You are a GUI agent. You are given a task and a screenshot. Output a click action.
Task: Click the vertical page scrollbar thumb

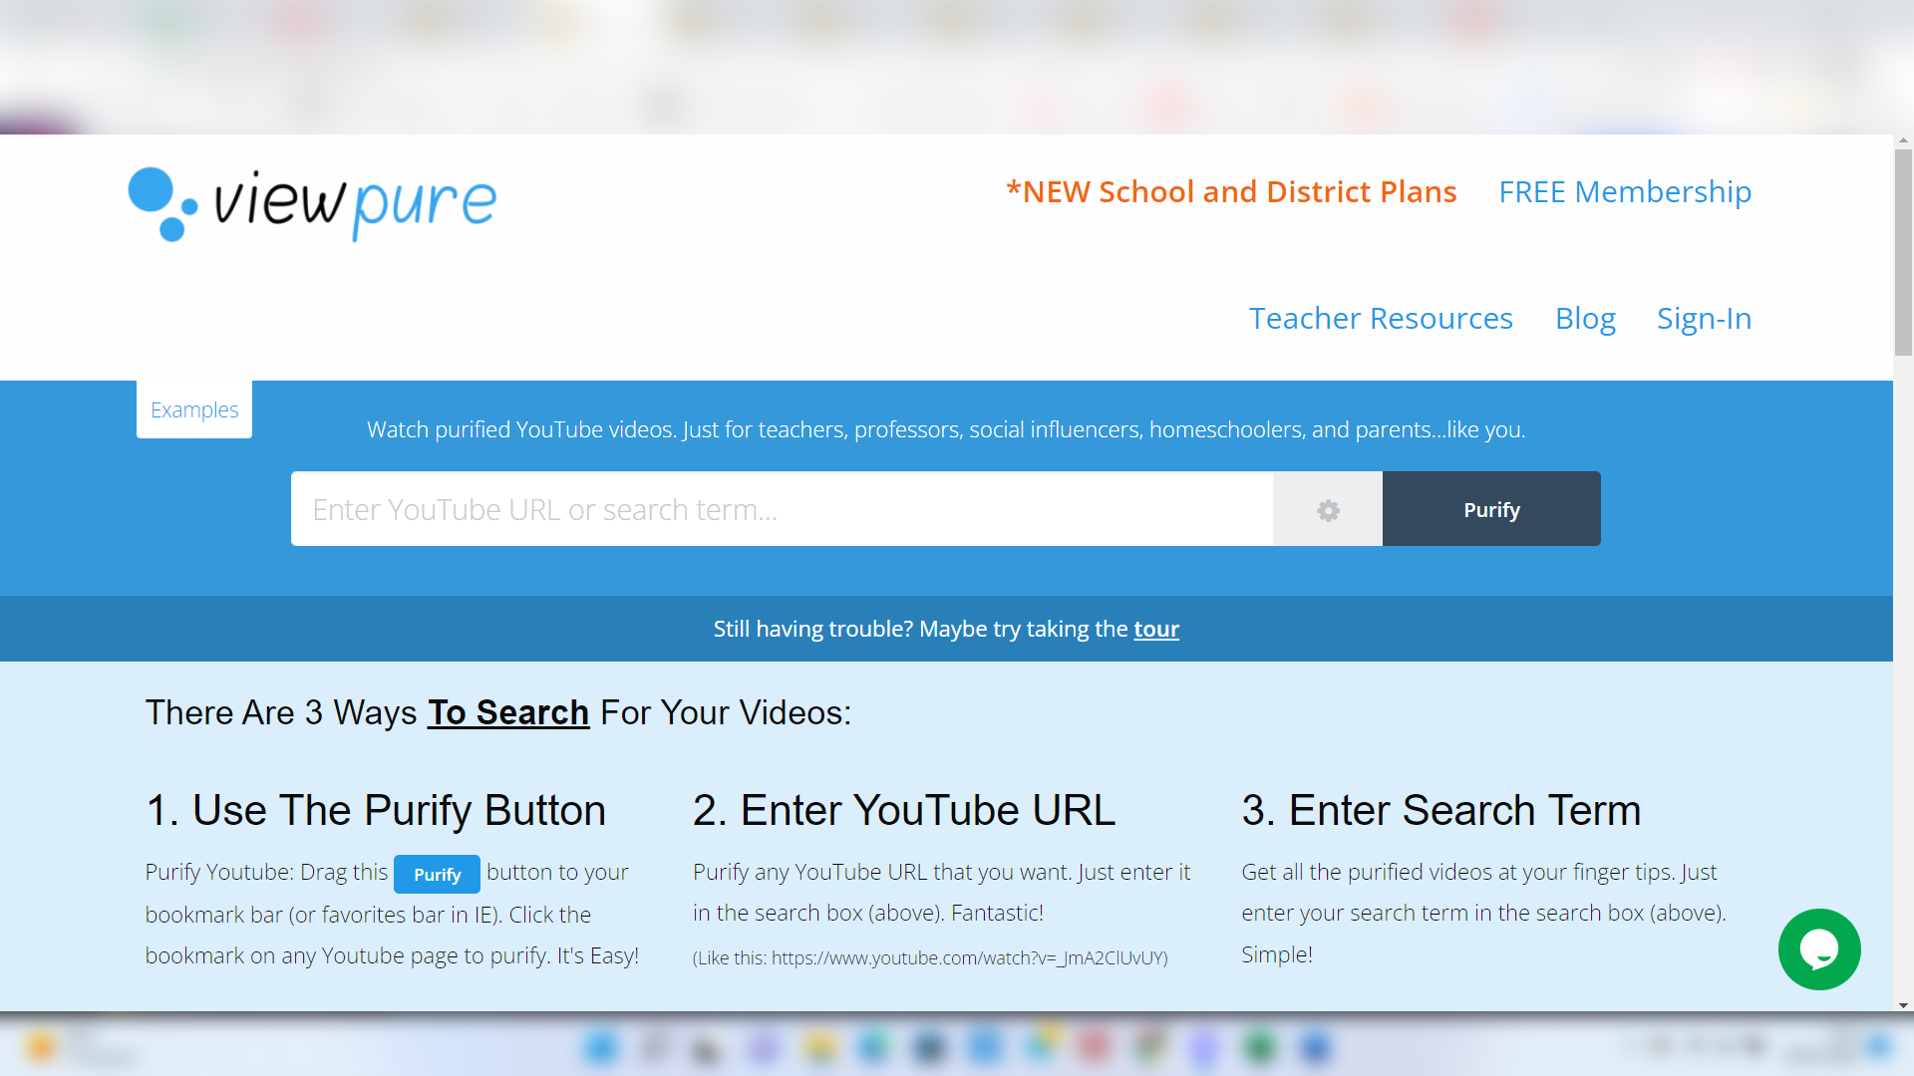pos(1903,251)
